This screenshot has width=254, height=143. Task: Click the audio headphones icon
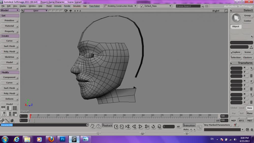pos(159,126)
